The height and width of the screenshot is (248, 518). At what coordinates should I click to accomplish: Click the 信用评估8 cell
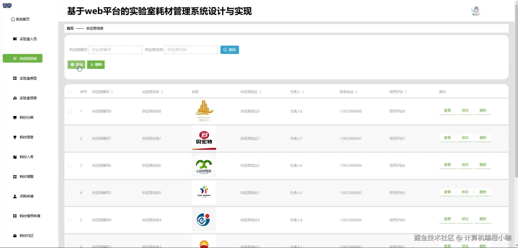pyautogui.click(x=397, y=111)
